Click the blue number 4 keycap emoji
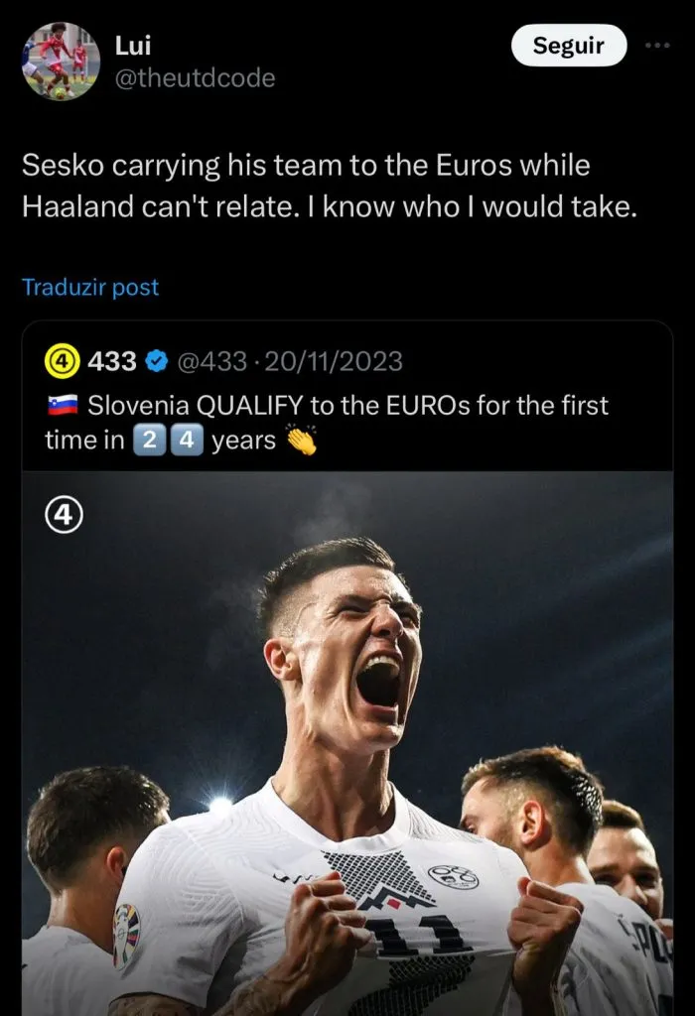Image resolution: width=695 pixels, height=1016 pixels. 186,440
